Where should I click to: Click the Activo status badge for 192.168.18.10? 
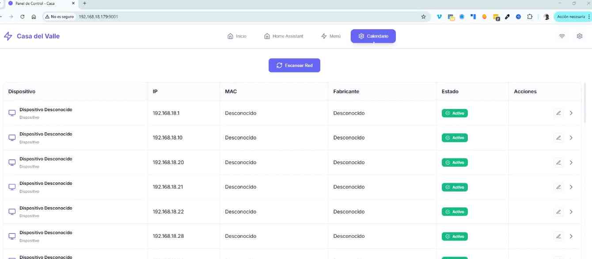coord(455,138)
